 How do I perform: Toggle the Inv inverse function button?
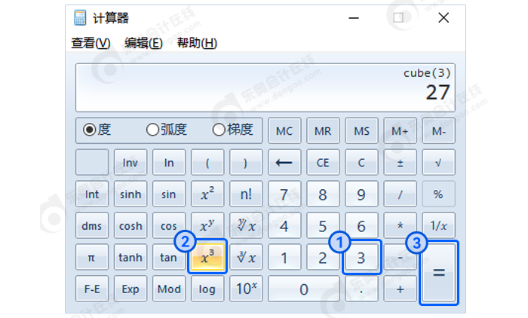pyautogui.click(x=130, y=162)
